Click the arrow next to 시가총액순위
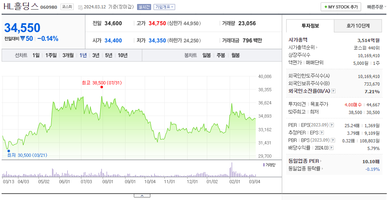The height and width of the screenshot is (200, 388). point(317,48)
